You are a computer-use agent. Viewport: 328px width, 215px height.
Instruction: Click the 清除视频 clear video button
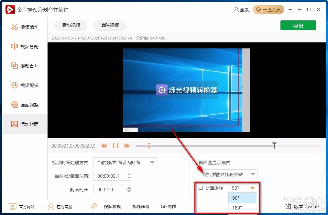(109, 25)
